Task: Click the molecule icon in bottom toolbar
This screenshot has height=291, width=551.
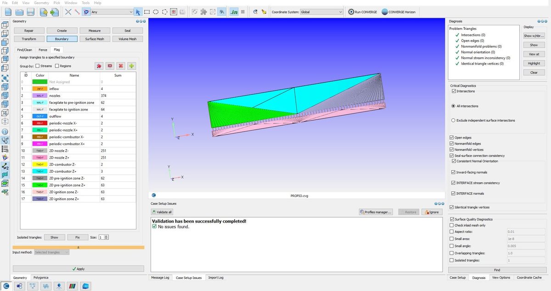Action: coord(20,286)
